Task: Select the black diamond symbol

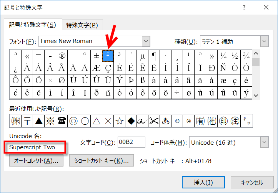Action: [x=131, y=121]
